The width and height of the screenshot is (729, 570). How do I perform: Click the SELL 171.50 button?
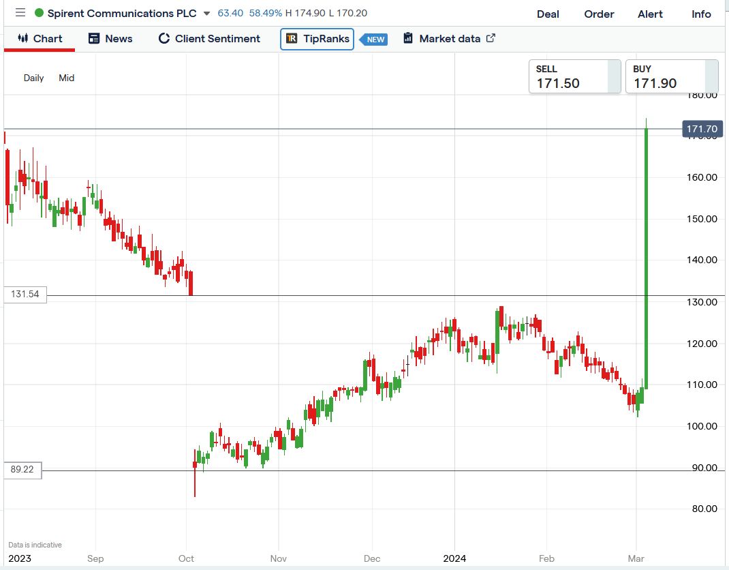coord(574,76)
